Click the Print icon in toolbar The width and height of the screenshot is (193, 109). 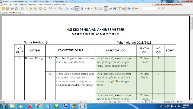(x=12, y=8)
